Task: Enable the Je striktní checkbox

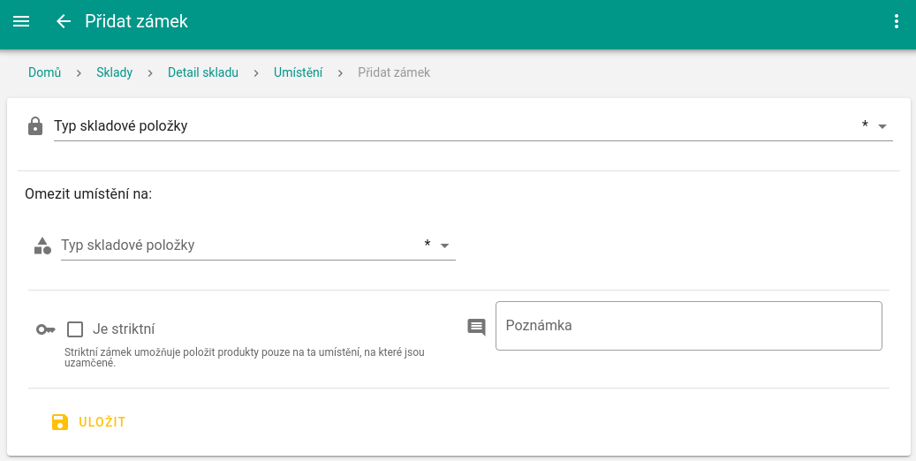Action: 75,329
